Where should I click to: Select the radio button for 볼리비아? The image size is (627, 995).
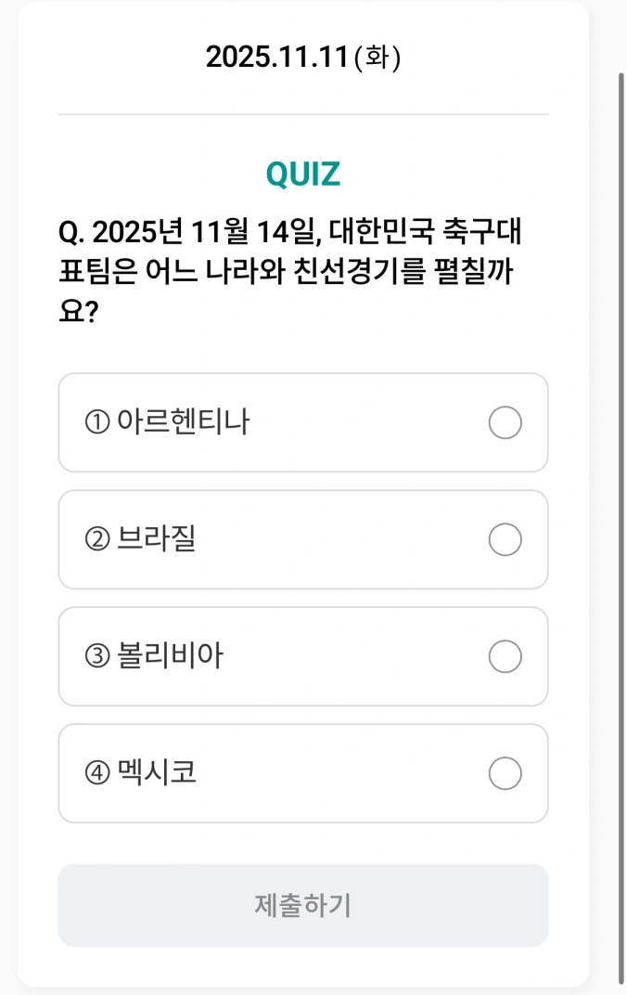pyautogui.click(x=504, y=656)
